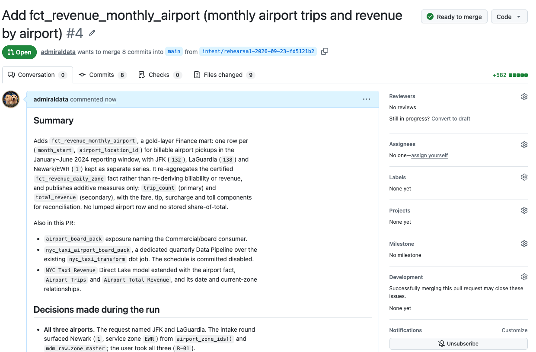Open the Projects gear settings
The width and height of the screenshot is (536, 352).
click(524, 211)
